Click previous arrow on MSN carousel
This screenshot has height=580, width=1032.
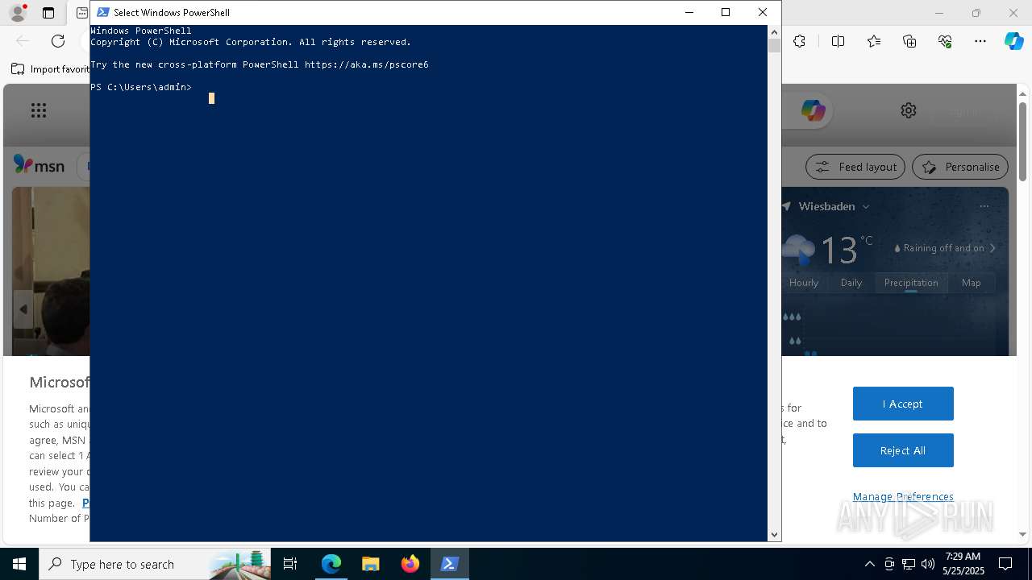[x=23, y=309]
